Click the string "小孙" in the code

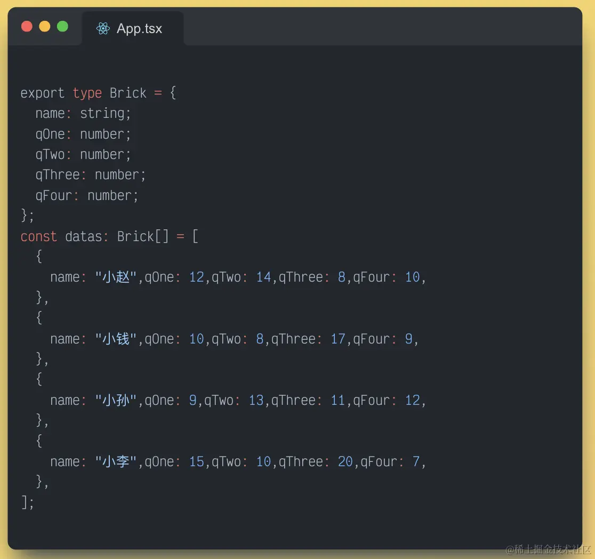[116, 400]
